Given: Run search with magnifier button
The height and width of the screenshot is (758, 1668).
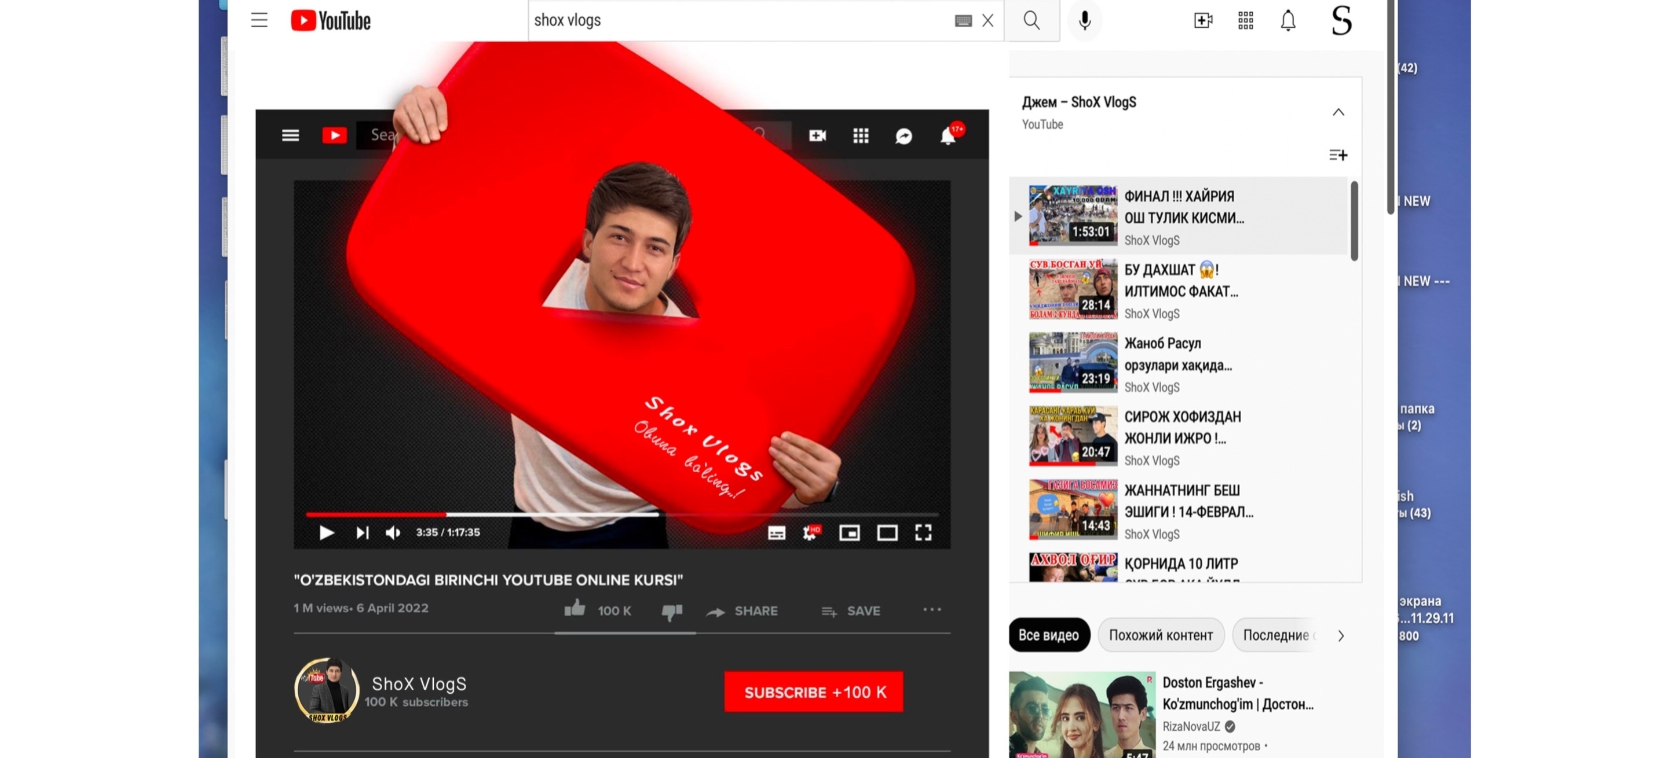Looking at the screenshot, I should point(1031,21).
